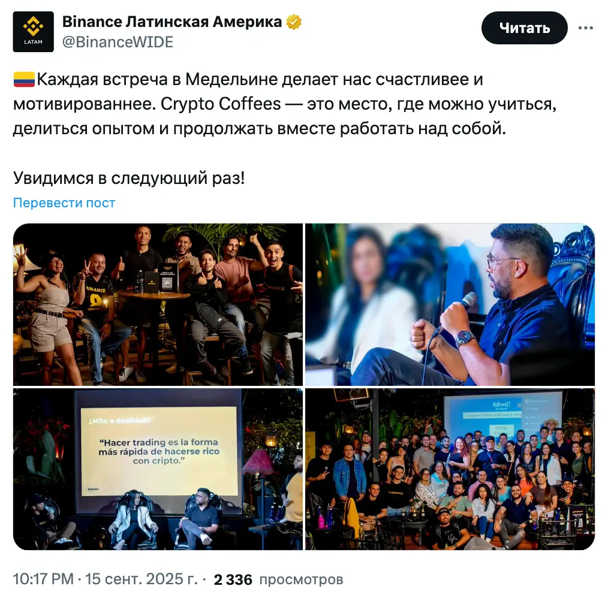This screenshot has width=605, height=604.
Task: Click the QR code sign on the table
Action: pyautogui.click(x=167, y=277)
